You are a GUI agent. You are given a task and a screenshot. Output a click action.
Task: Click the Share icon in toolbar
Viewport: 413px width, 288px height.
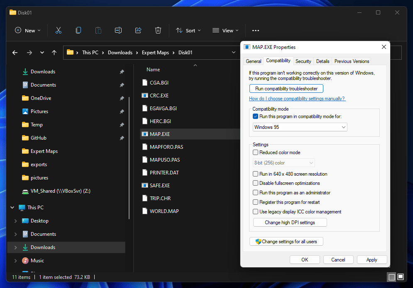138,30
